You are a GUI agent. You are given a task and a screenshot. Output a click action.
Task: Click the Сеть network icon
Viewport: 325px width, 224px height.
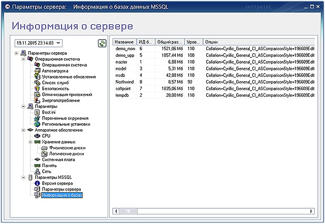click(37, 171)
